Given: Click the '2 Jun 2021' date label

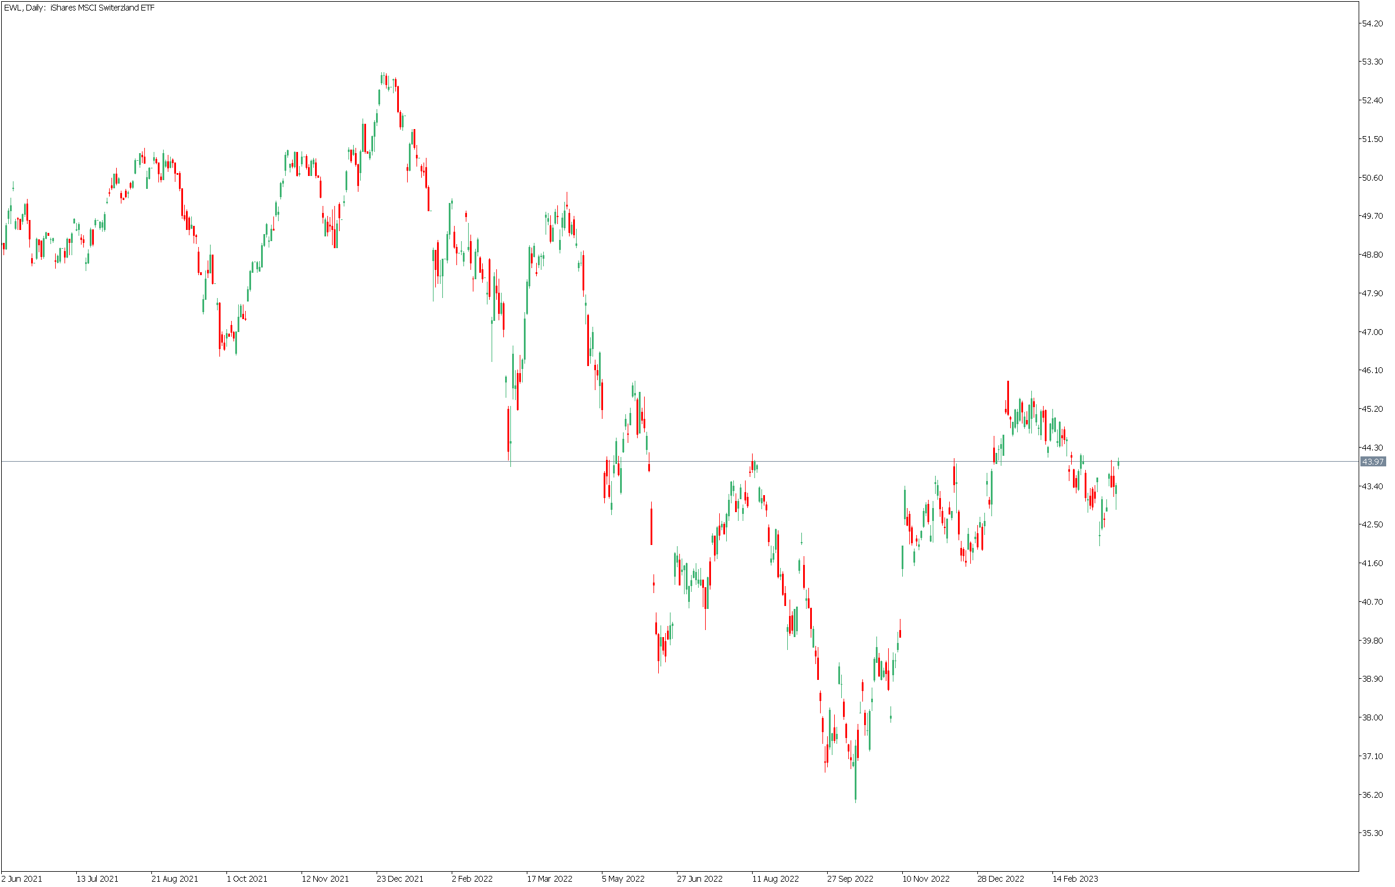Looking at the screenshot, I should pyautogui.click(x=22, y=879).
